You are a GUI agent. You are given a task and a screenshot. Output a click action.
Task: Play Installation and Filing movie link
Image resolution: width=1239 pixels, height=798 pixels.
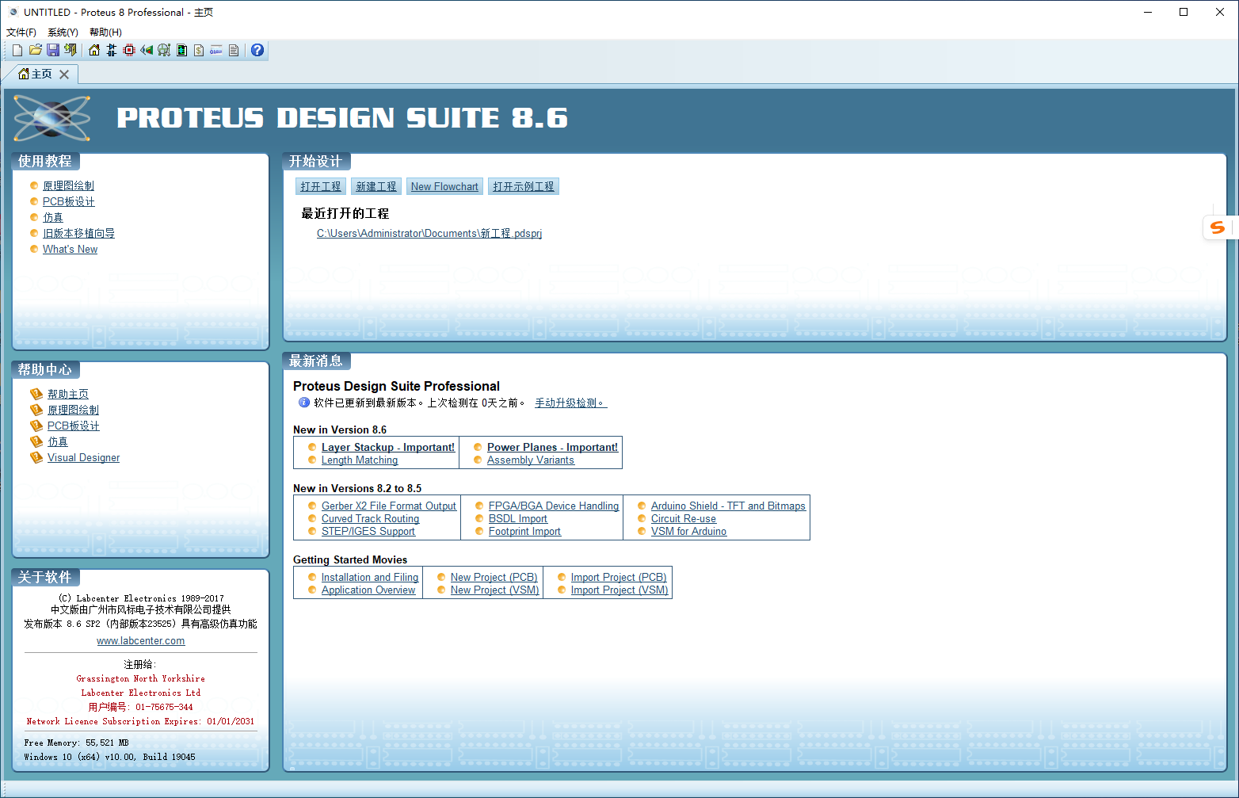click(370, 577)
